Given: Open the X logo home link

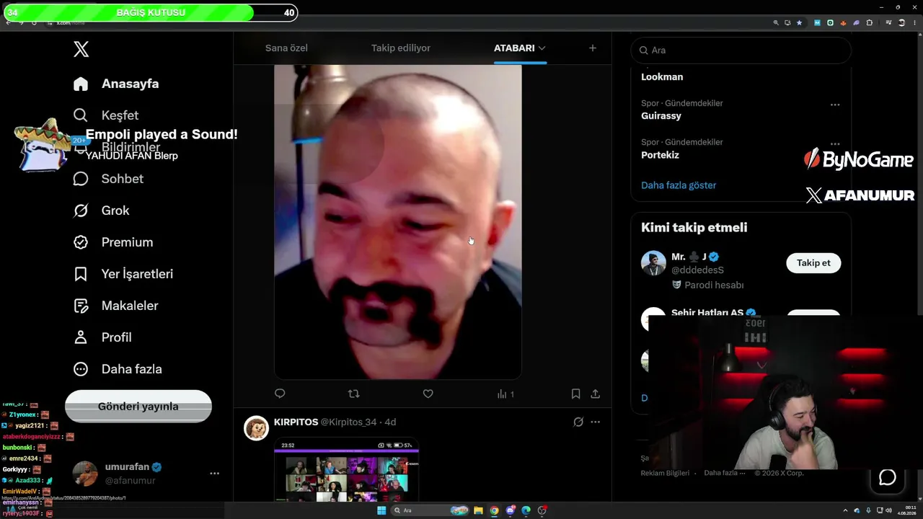Looking at the screenshot, I should click(x=81, y=49).
